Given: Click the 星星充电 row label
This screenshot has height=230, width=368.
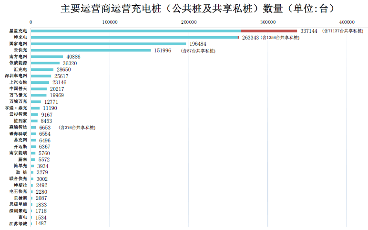Looking at the screenshot, I should [x=18, y=30].
